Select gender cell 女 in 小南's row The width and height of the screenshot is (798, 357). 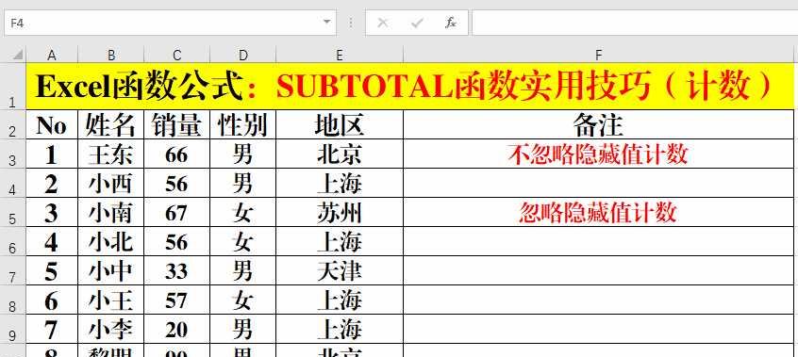click(242, 213)
